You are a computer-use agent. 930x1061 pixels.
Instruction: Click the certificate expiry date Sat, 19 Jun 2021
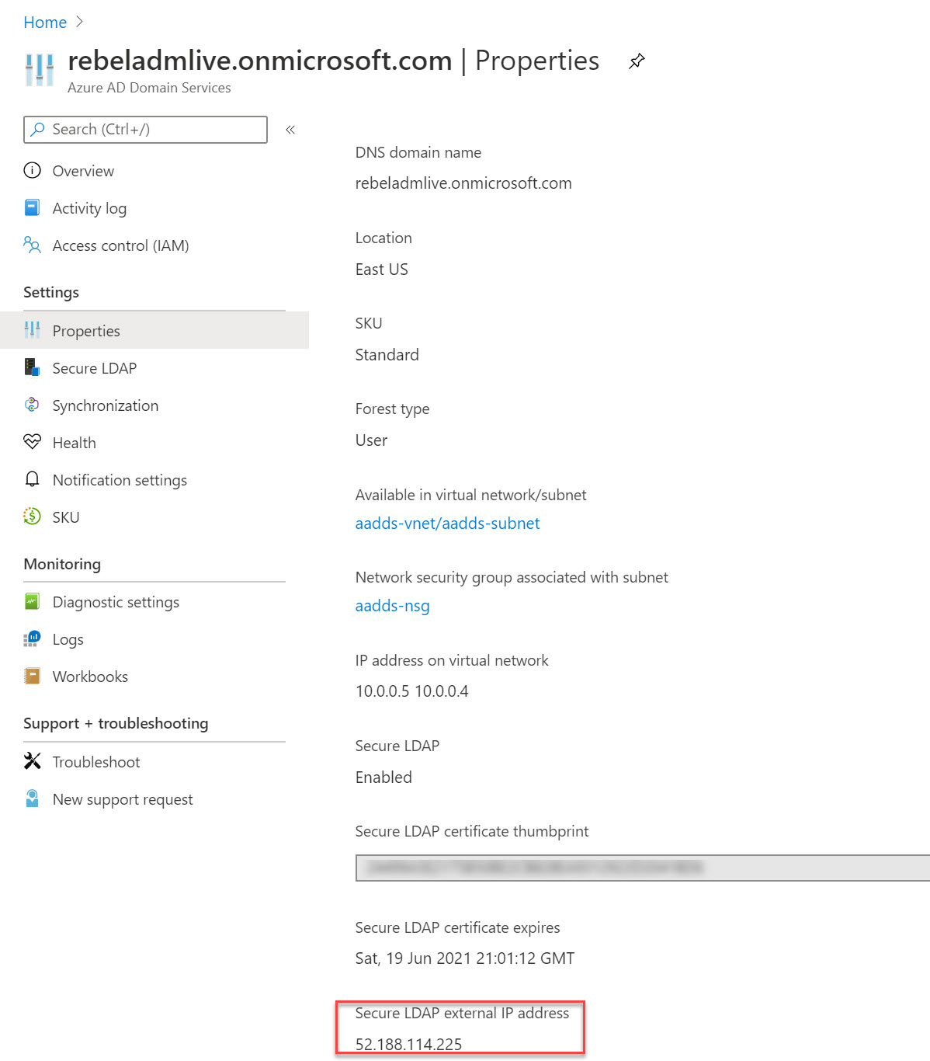(x=464, y=958)
